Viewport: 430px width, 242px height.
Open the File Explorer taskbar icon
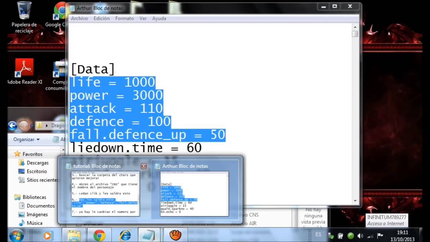coord(74,236)
